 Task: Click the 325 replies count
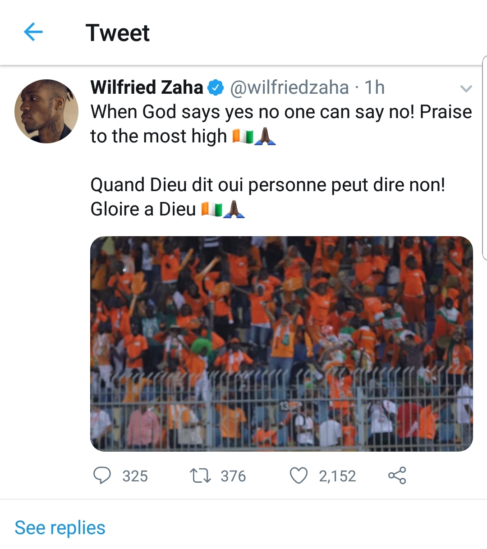coord(135,476)
